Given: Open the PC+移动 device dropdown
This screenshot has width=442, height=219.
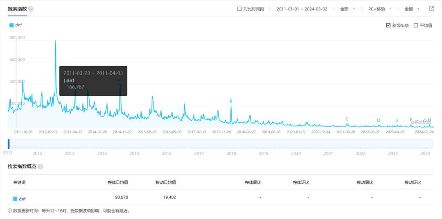Looking at the screenshot, I should (x=379, y=9).
